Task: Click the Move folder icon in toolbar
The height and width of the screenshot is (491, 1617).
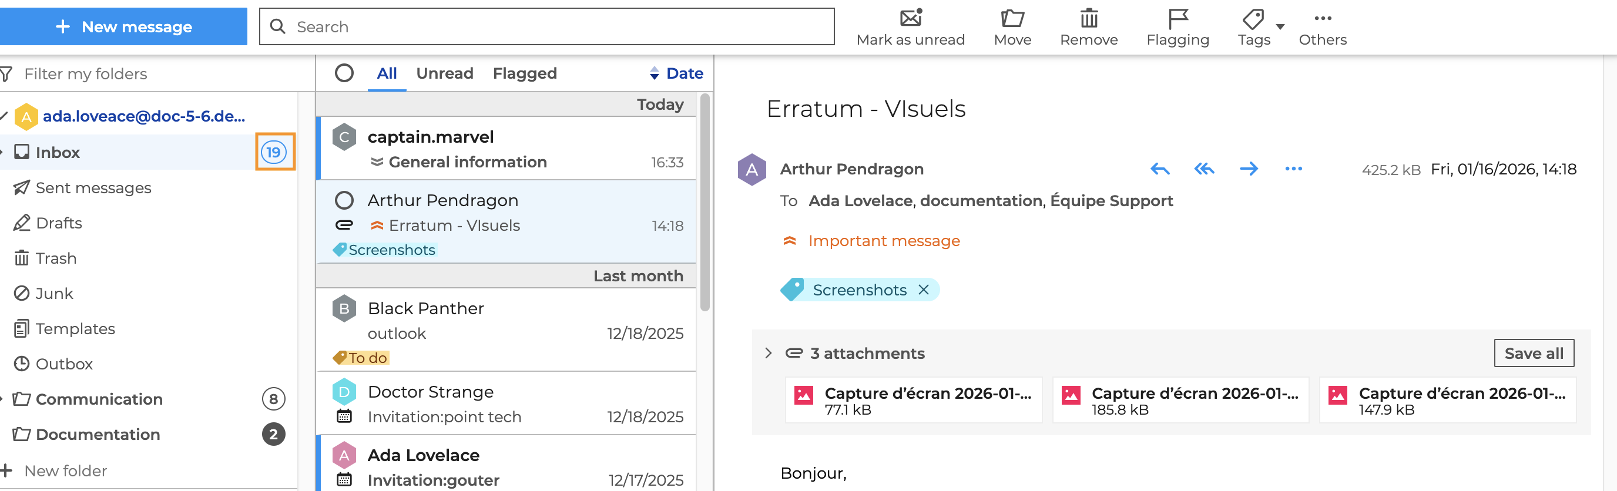Action: point(1012,18)
